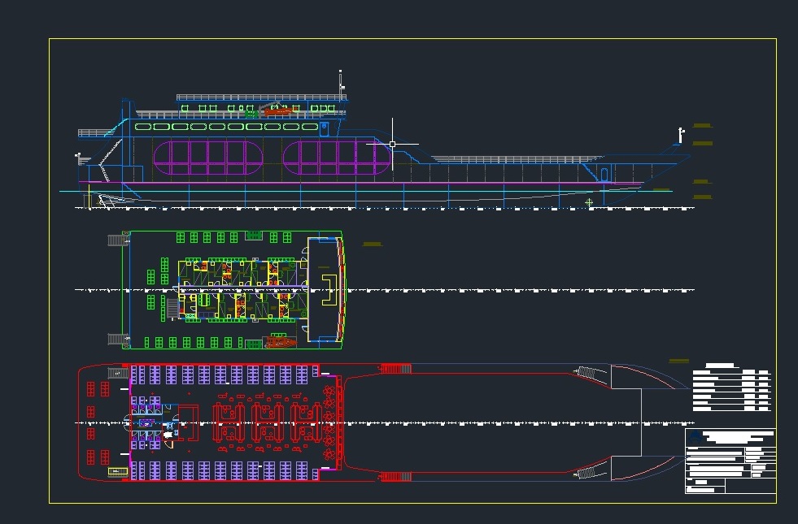Select the principal particulars table
Screen dimensions: 798x524
point(730,389)
